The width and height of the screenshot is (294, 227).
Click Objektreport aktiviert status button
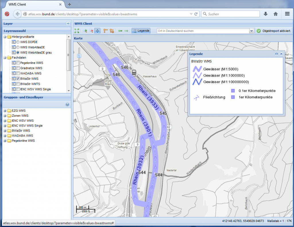click(274, 31)
